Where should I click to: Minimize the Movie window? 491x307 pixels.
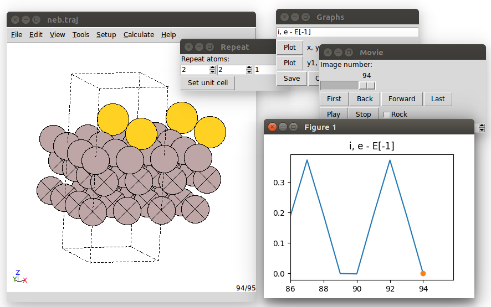tap(338, 53)
